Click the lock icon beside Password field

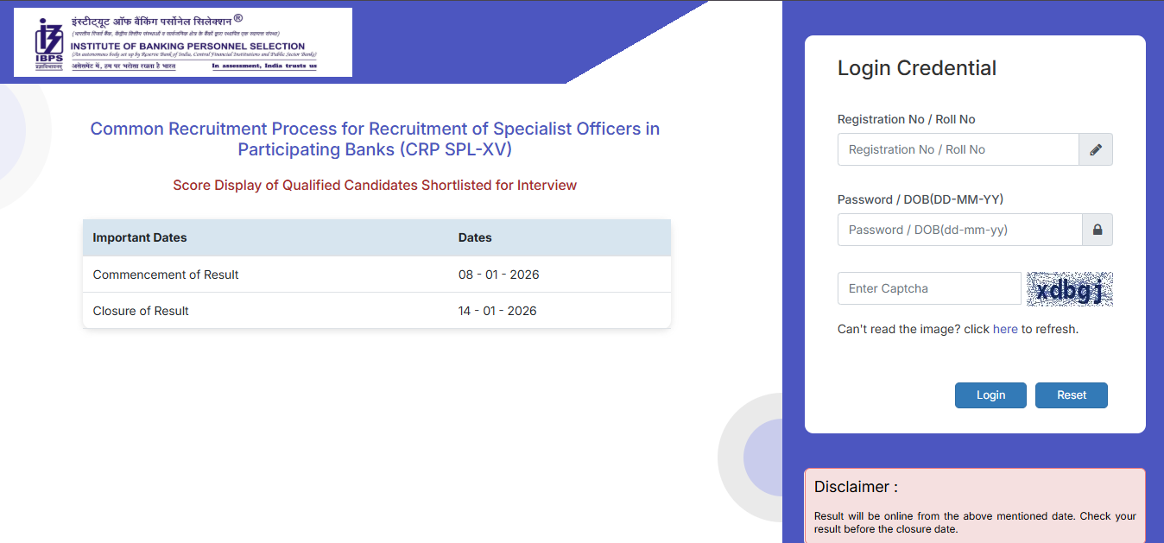1097,229
